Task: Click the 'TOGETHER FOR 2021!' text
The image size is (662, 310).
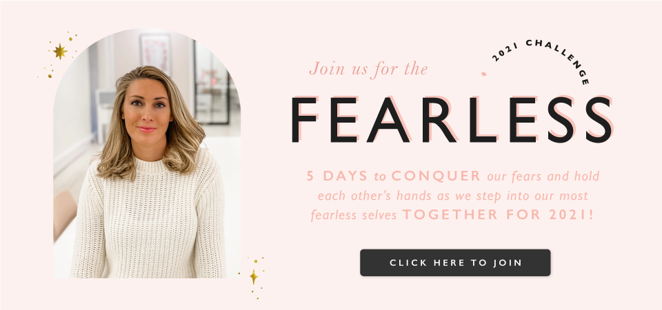Action: point(498,215)
